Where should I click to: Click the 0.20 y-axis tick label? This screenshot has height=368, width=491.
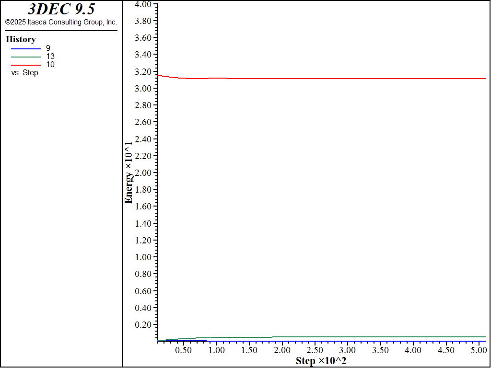coord(143,324)
